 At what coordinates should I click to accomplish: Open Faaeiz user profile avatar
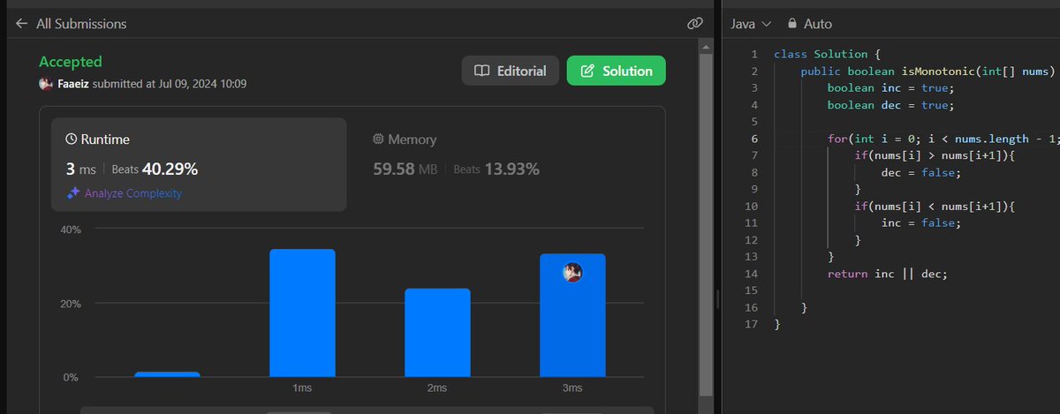(x=46, y=84)
